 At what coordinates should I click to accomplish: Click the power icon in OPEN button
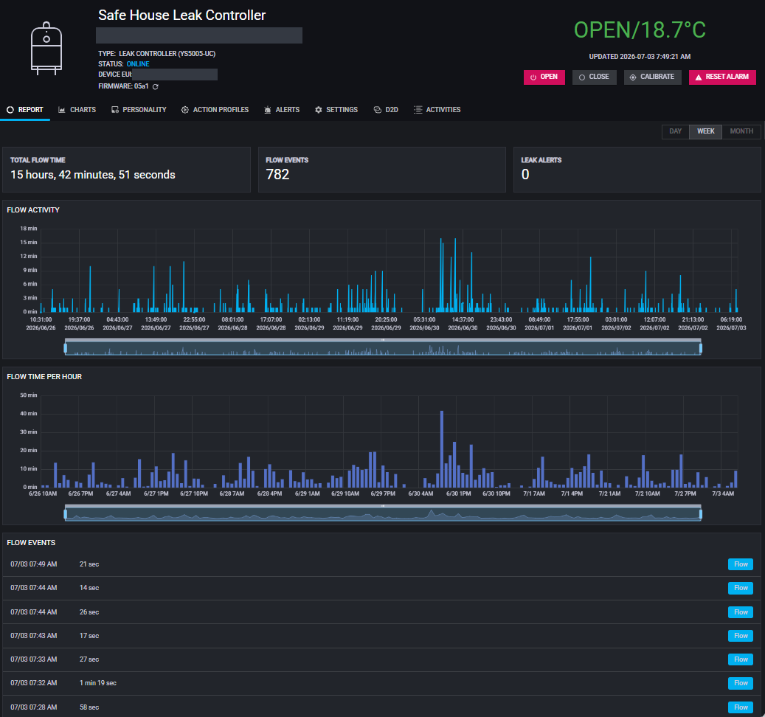point(533,77)
